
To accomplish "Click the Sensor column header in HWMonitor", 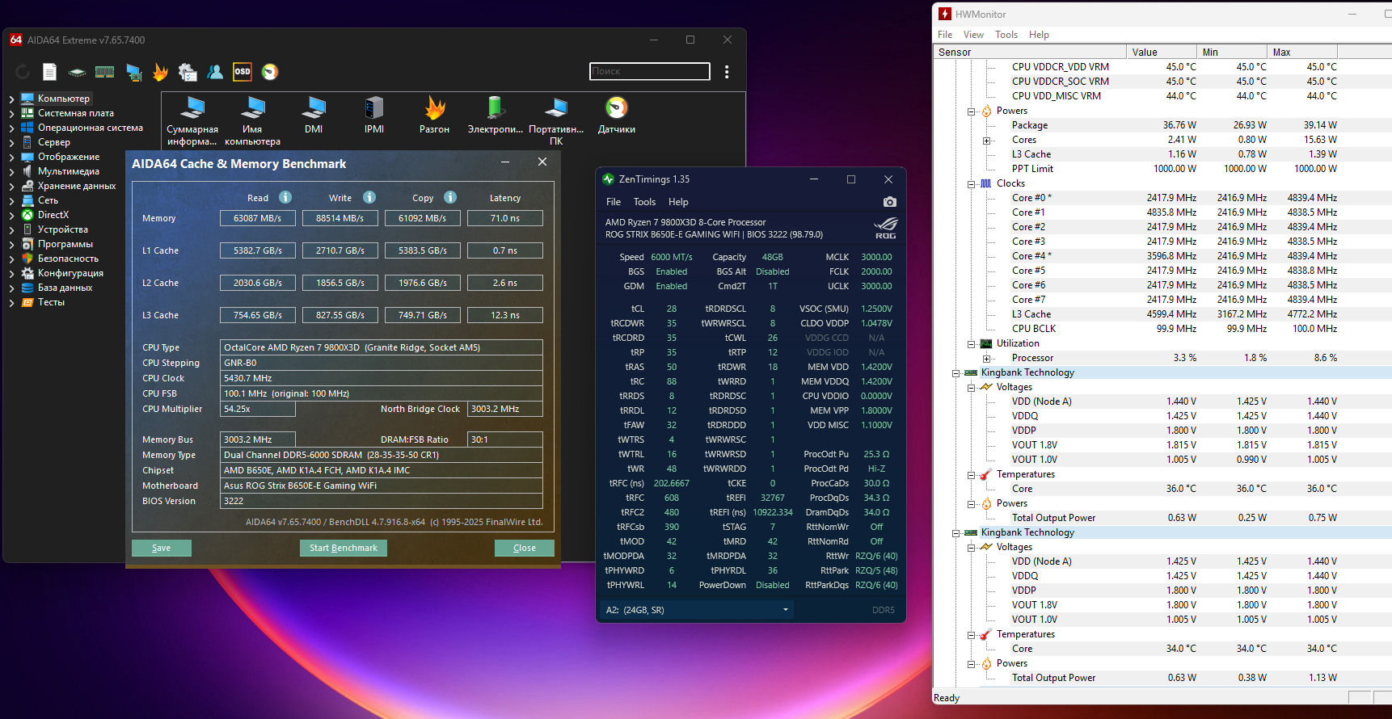I will [1030, 53].
